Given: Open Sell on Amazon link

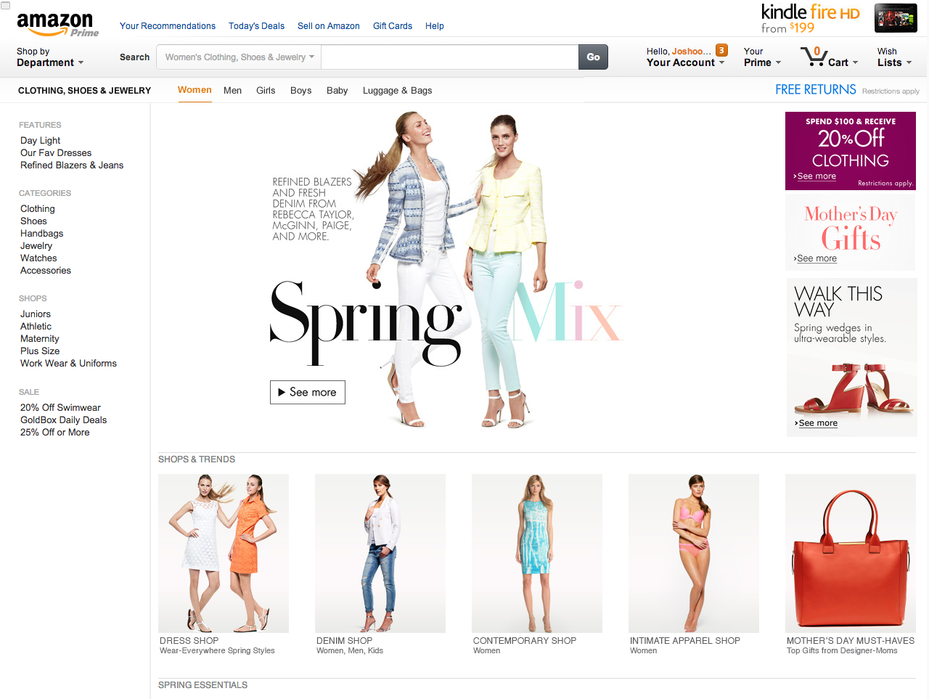Looking at the screenshot, I should coord(329,26).
